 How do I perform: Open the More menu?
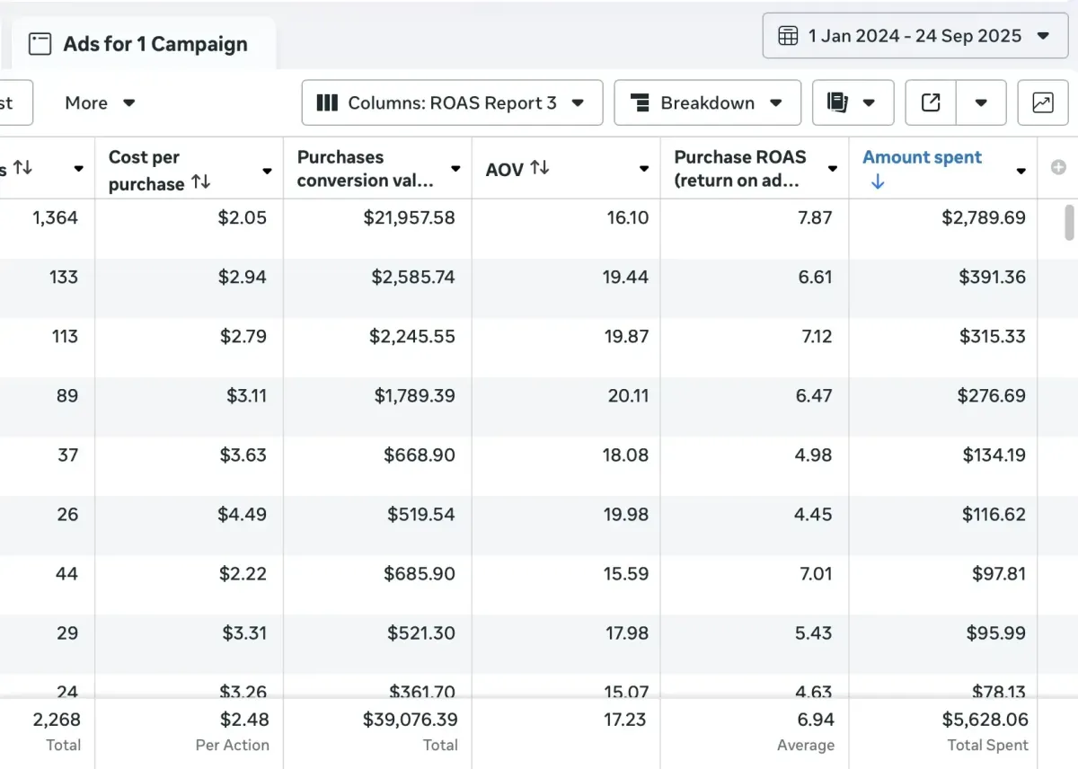point(100,103)
